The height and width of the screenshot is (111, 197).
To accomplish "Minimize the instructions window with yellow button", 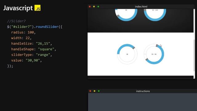I will tap(94, 91).
